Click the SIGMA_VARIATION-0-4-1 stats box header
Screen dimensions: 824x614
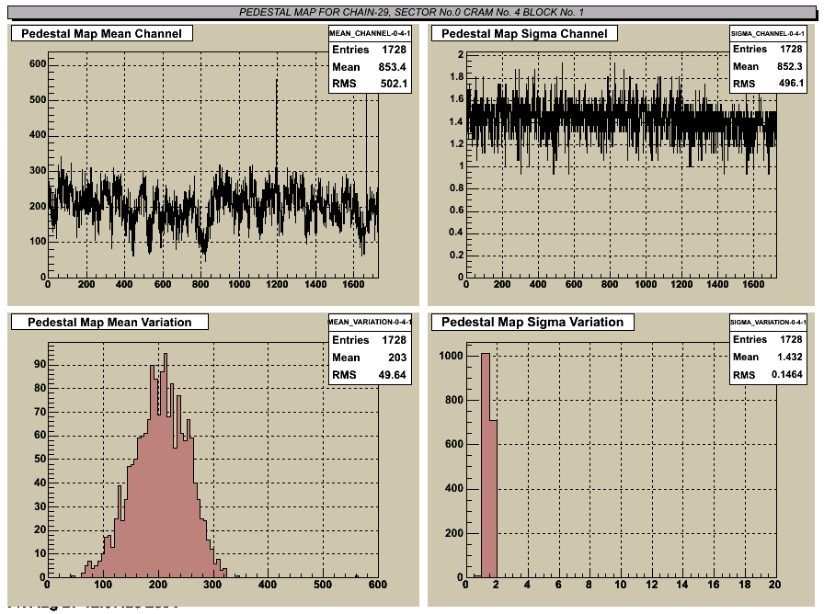767,322
